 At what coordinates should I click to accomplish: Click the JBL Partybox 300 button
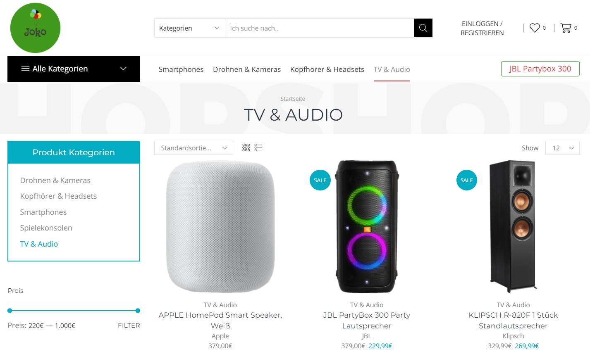point(540,69)
